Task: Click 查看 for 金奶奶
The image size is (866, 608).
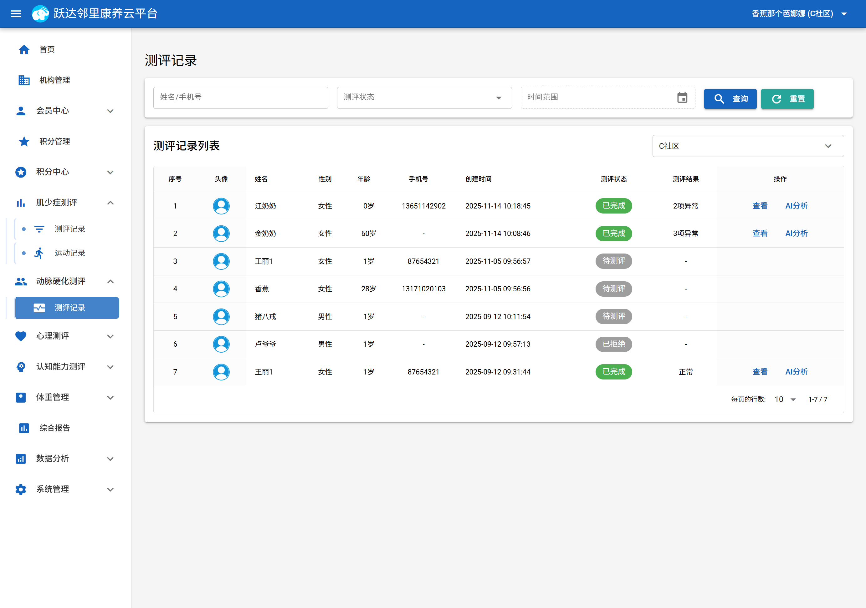Action: [x=760, y=234]
